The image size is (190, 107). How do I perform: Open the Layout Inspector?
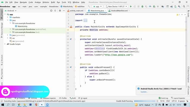point(178,98)
